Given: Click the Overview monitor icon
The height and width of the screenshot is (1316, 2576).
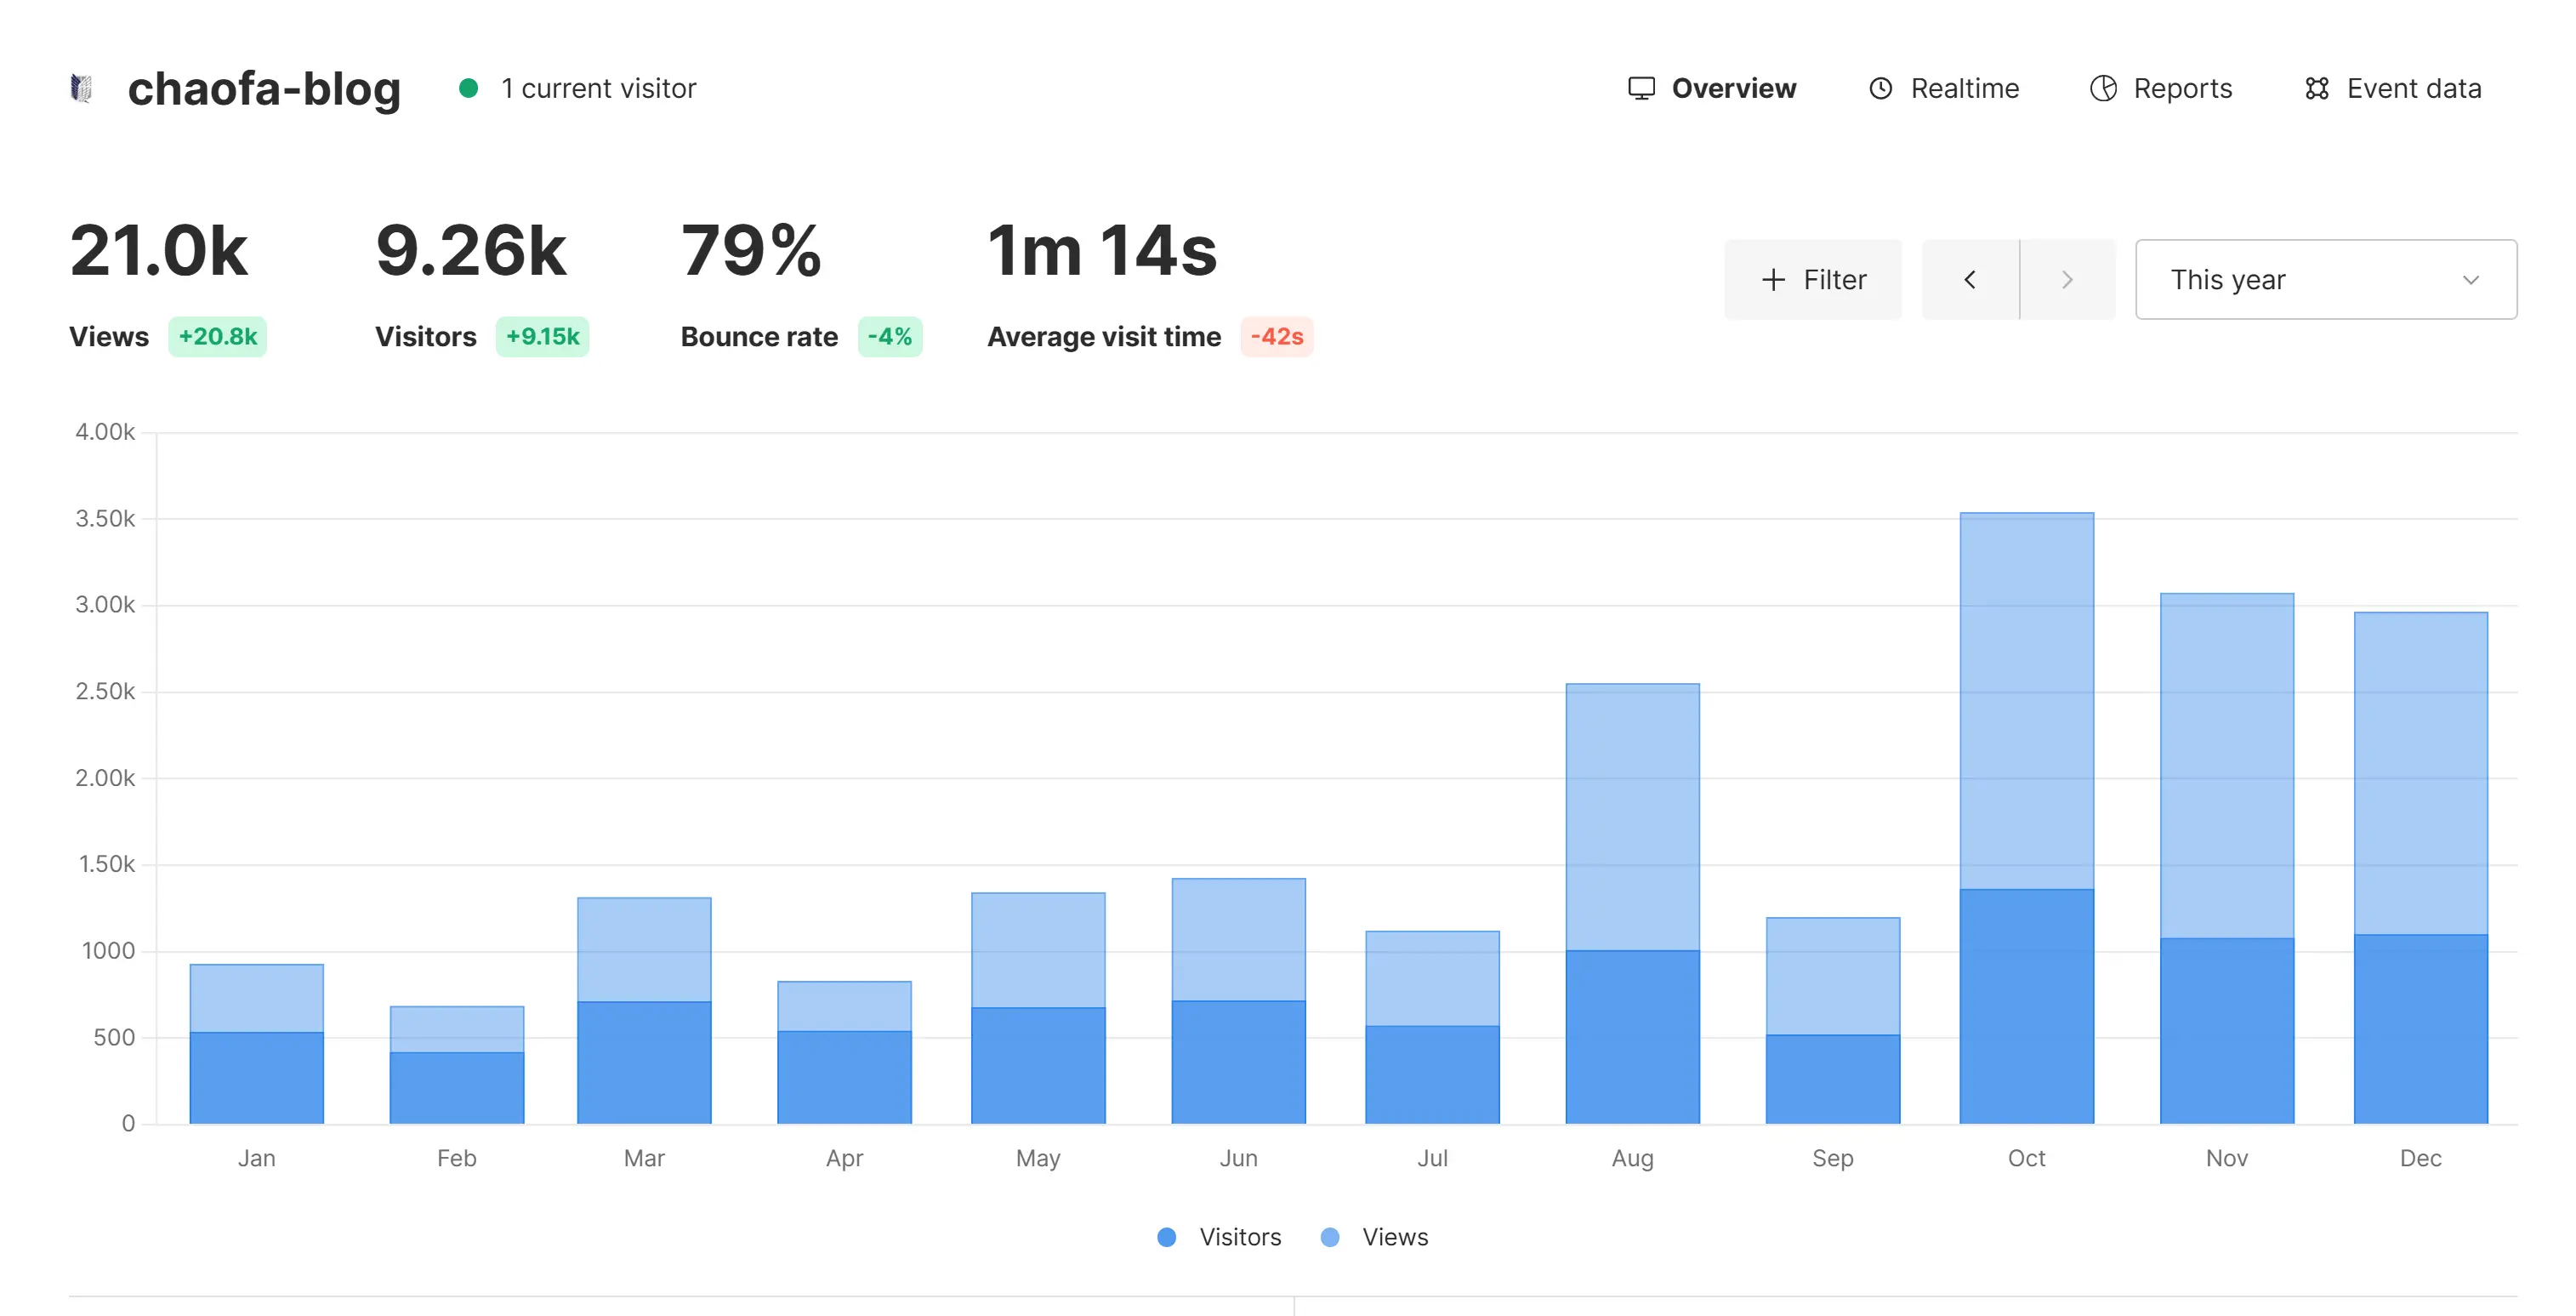Looking at the screenshot, I should 1641,88.
